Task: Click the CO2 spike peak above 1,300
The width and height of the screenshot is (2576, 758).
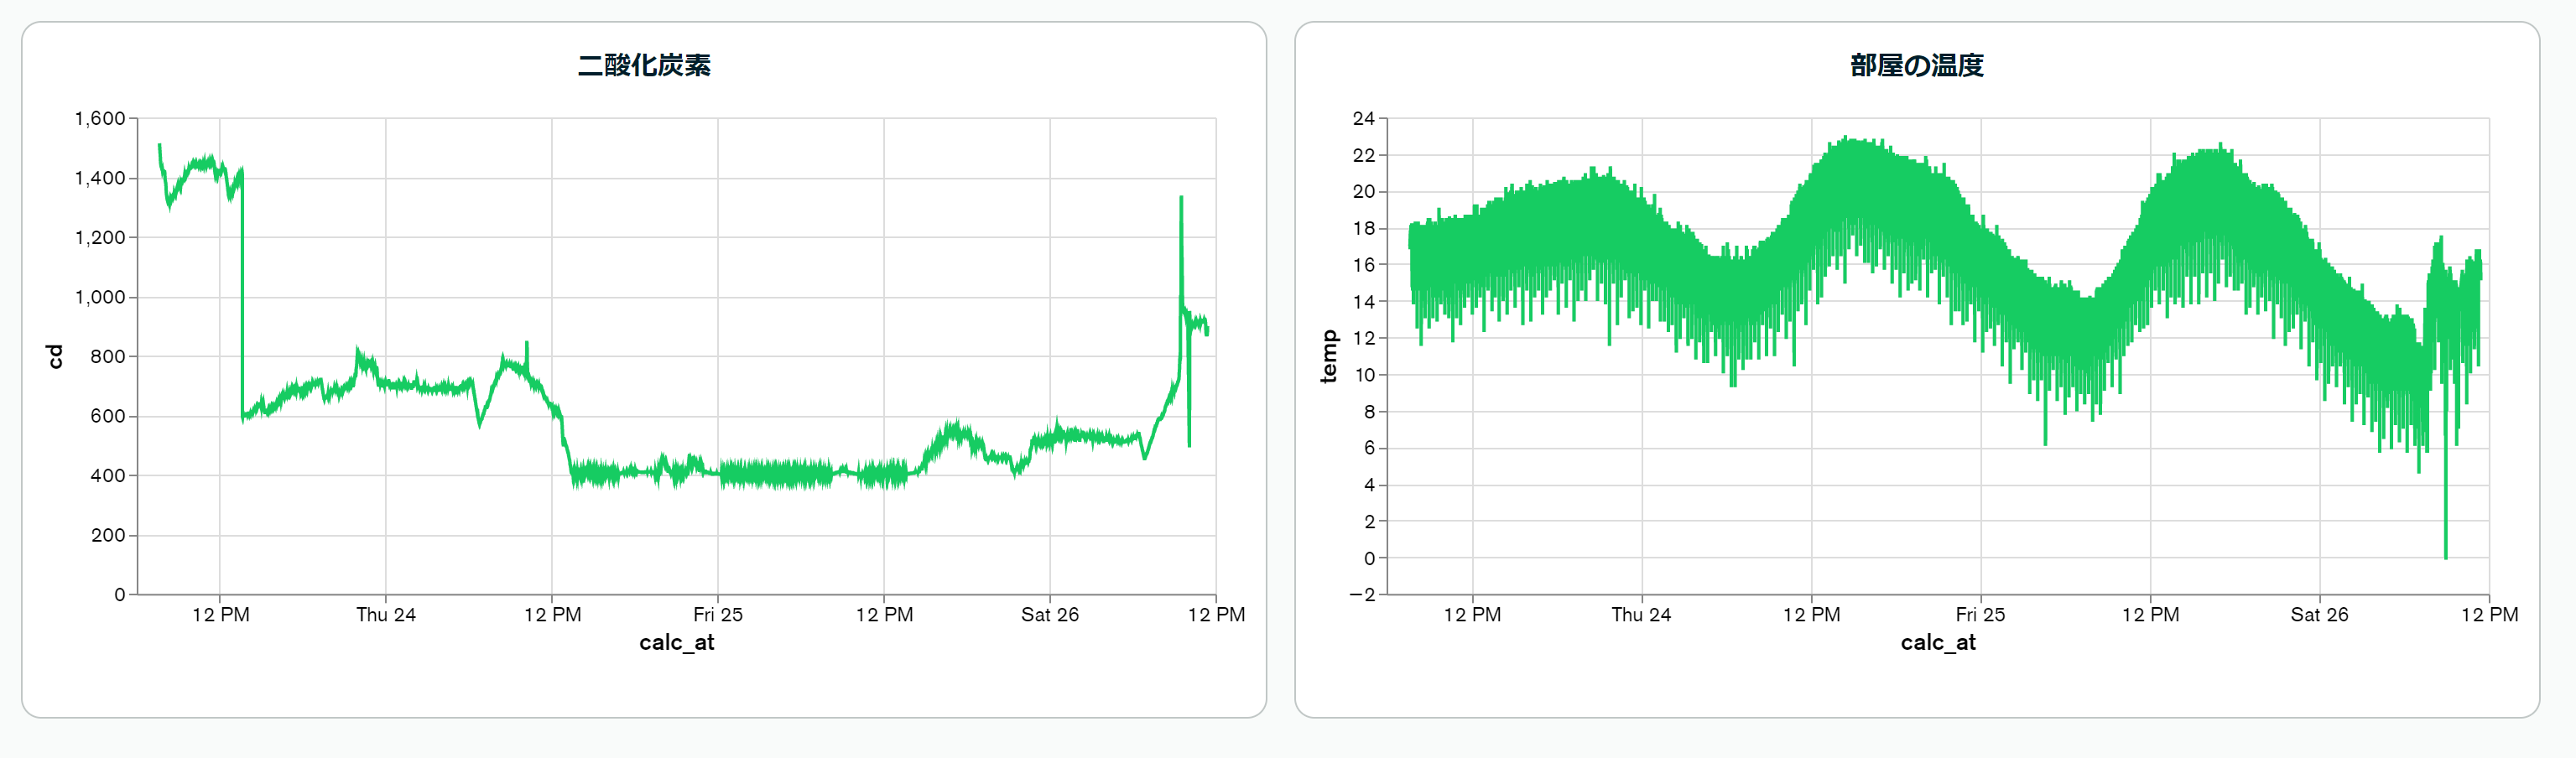Action: pos(1181,199)
